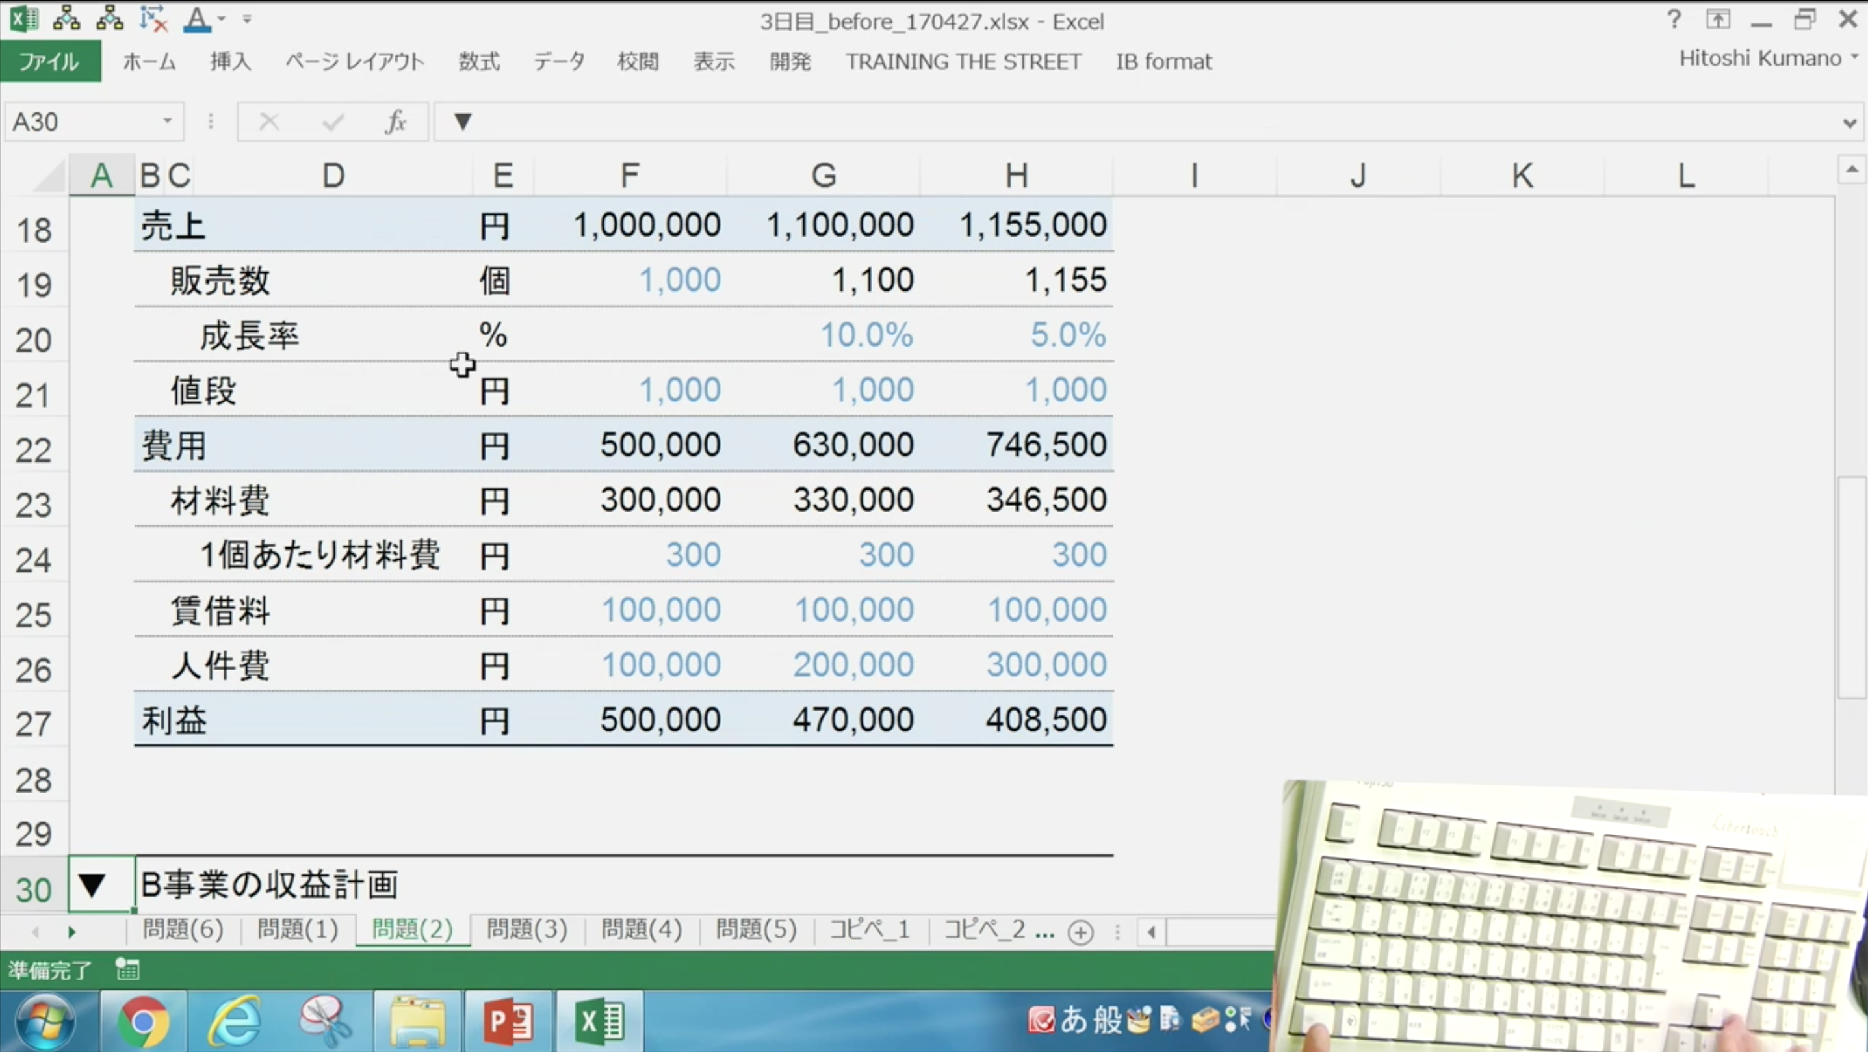Screen dimensions: 1868x1052
Task: Click the Excel application icon in title bar
Action: [x=24, y=19]
